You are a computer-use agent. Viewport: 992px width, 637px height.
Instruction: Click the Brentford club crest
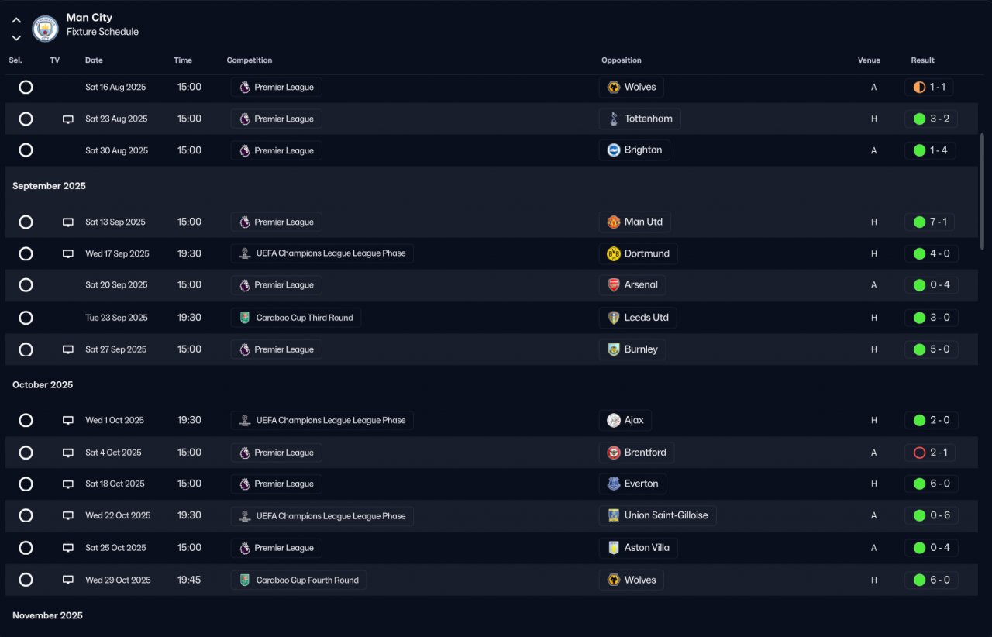[x=614, y=453]
